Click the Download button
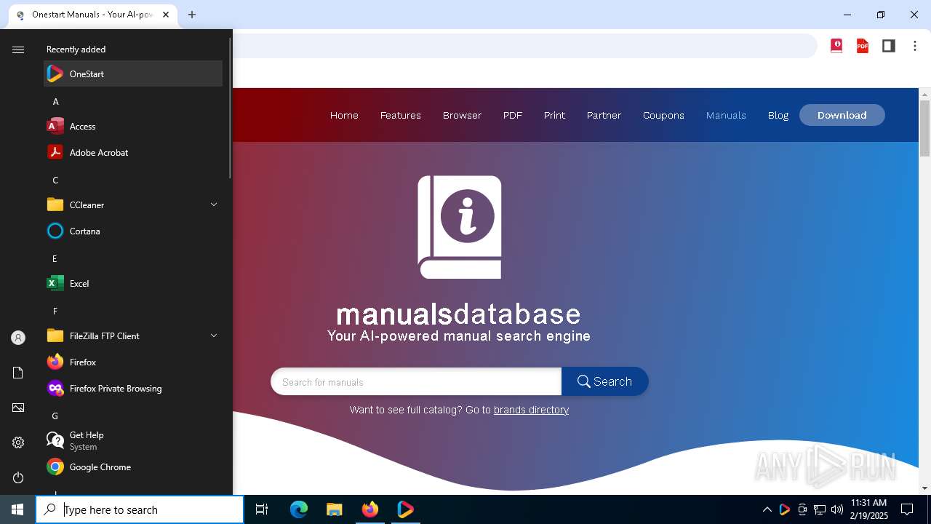The height and width of the screenshot is (524, 931). tap(842, 115)
